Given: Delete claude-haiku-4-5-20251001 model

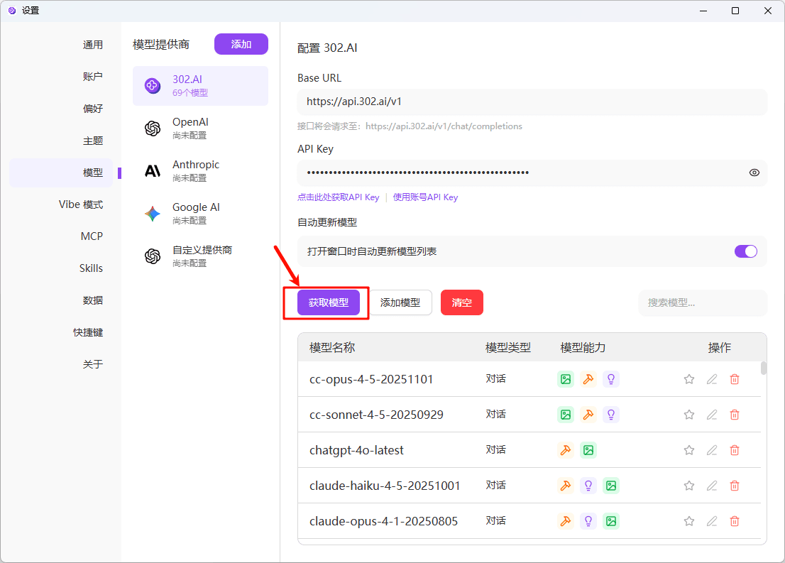Looking at the screenshot, I should [735, 486].
